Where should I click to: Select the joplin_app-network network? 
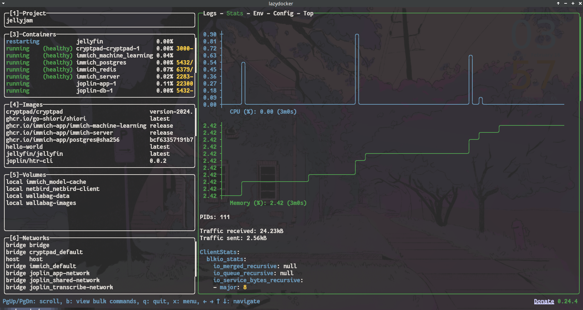[100, 273]
